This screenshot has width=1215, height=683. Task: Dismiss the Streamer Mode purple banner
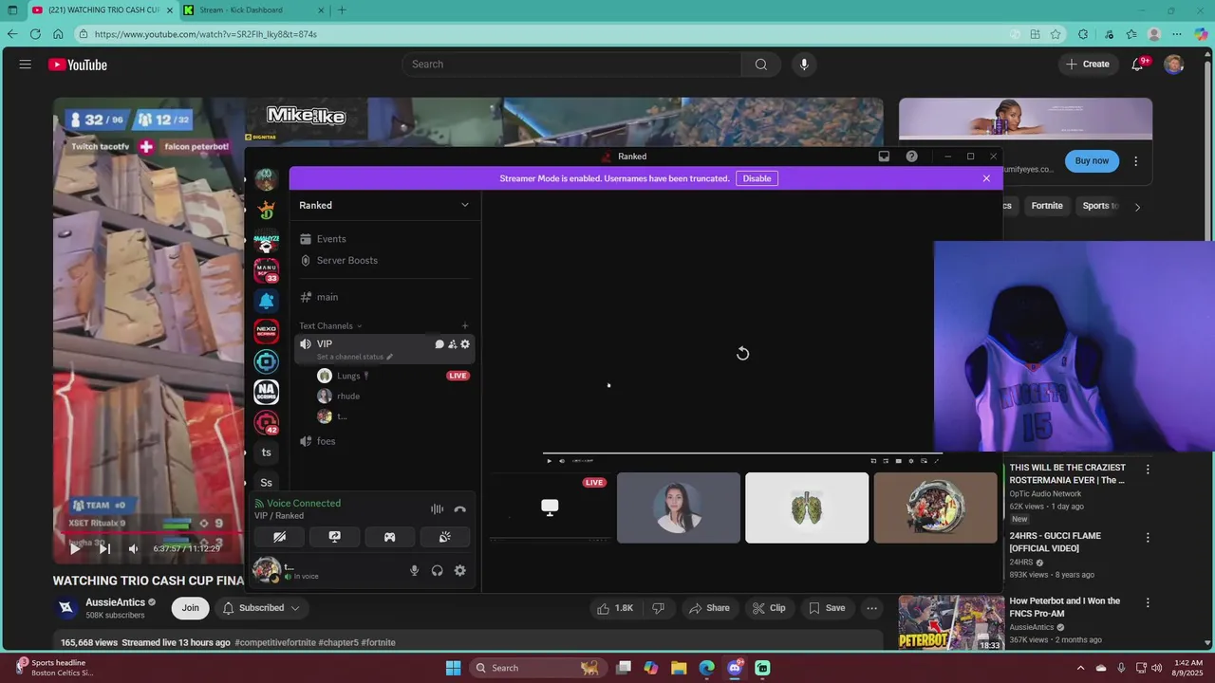pyautogui.click(x=986, y=178)
